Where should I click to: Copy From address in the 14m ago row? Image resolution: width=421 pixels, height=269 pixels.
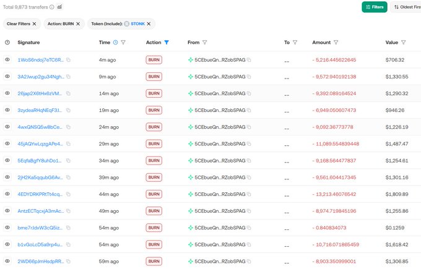tap(249, 93)
